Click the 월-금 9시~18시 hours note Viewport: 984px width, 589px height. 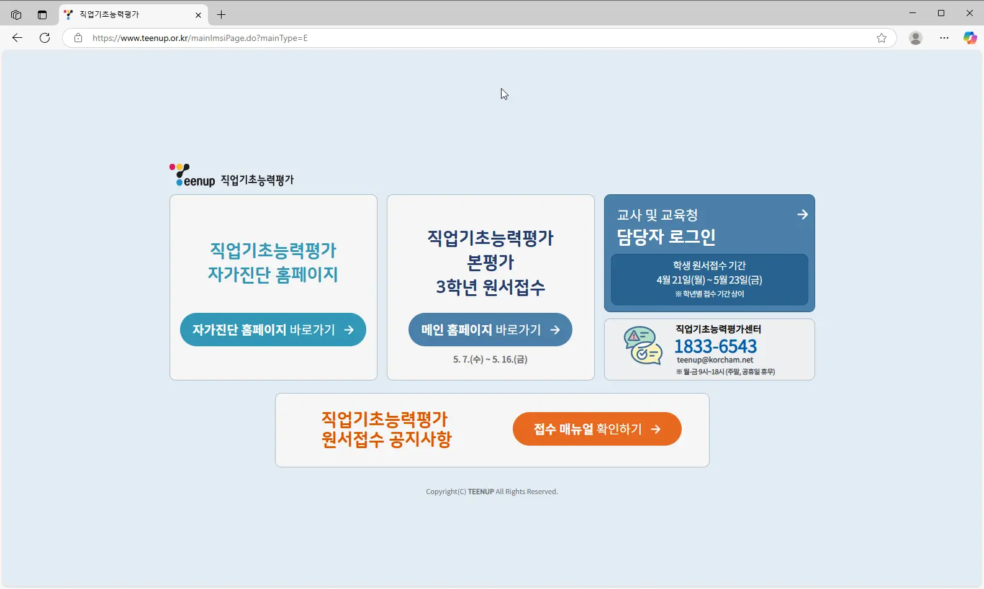[725, 372]
